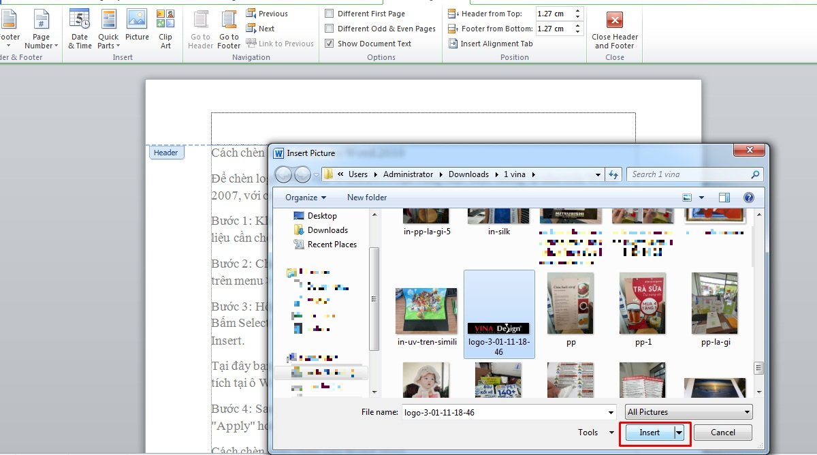This screenshot has height=455, width=817.
Task: Expand the Insert button dropdown arrow
Action: tap(679, 433)
